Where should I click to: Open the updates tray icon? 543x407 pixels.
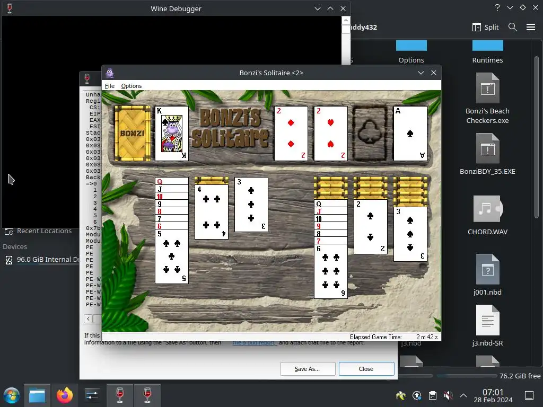(417, 395)
